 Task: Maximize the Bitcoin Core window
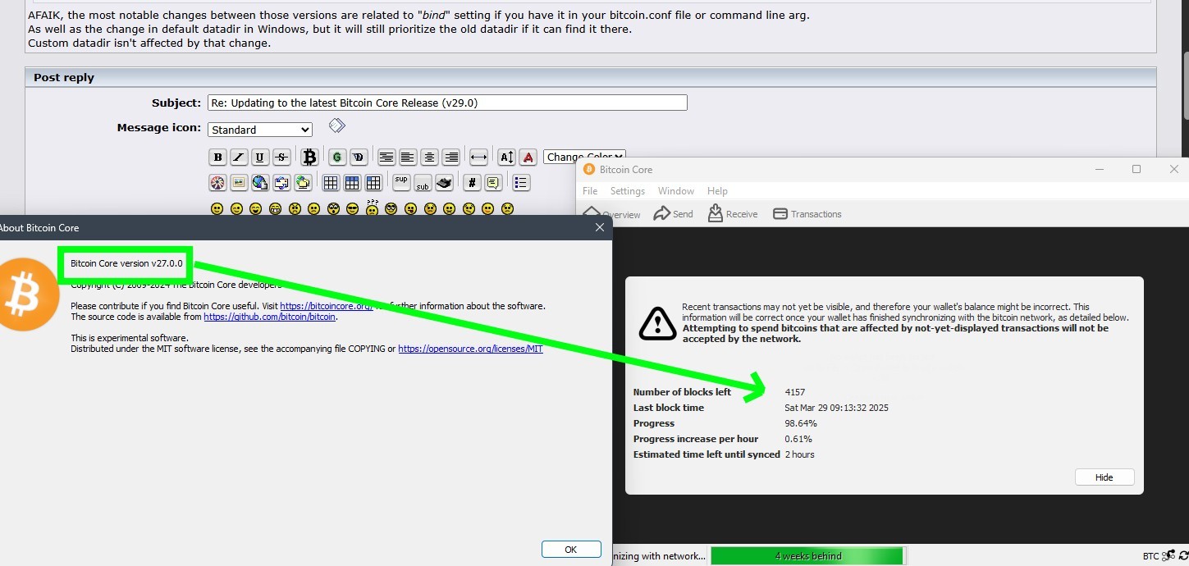(1136, 169)
